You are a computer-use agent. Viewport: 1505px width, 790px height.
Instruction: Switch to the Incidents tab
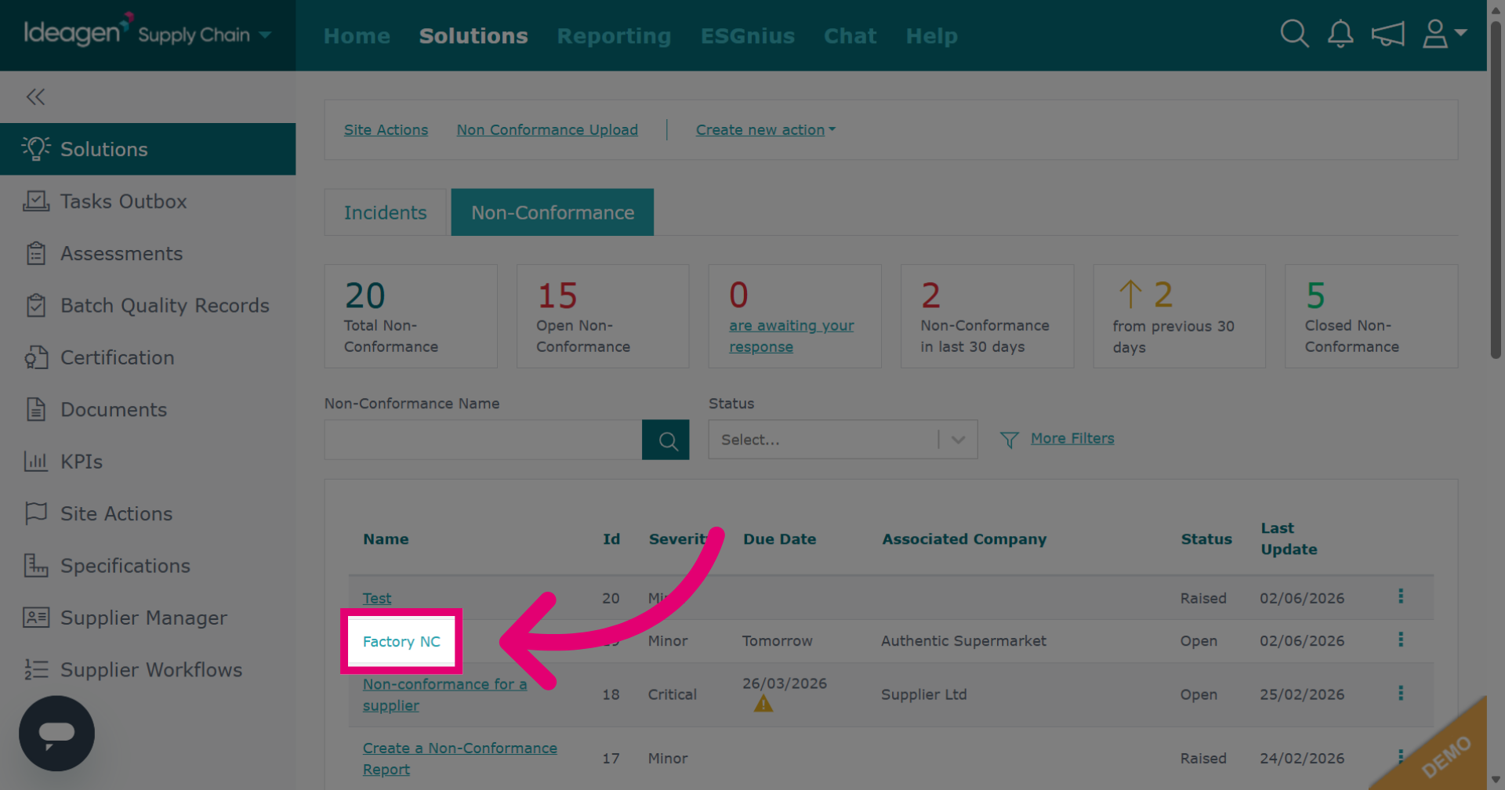(x=386, y=212)
